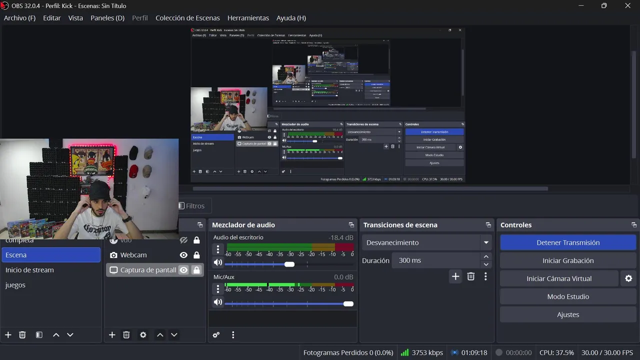This screenshot has width=640, height=360.
Task: Select Inicio de stream scene
Action: click(x=51, y=270)
